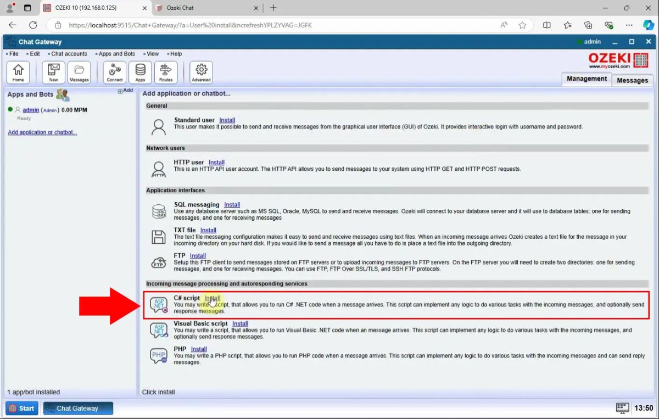659x419 pixels.
Task: Open the Home toolbar button
Action: (18, 72)
